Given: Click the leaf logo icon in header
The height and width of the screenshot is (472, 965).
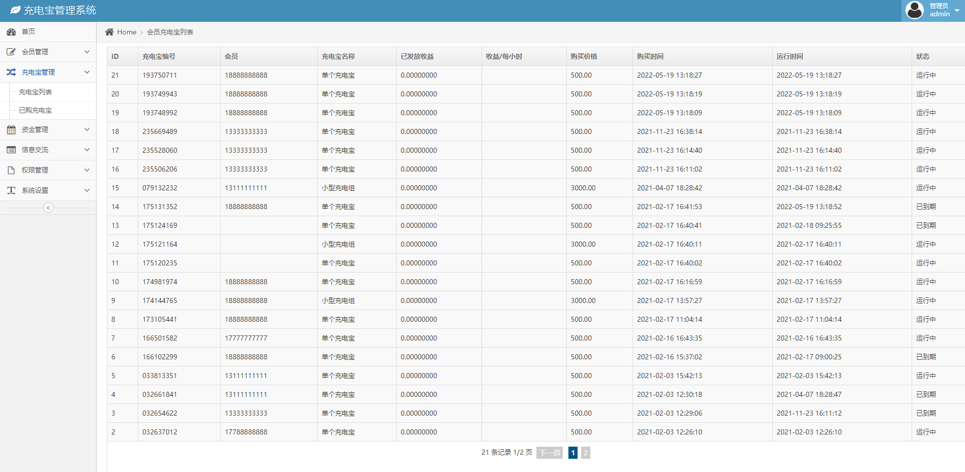Looking at the screenshot, I should click(x=15, y=10).
